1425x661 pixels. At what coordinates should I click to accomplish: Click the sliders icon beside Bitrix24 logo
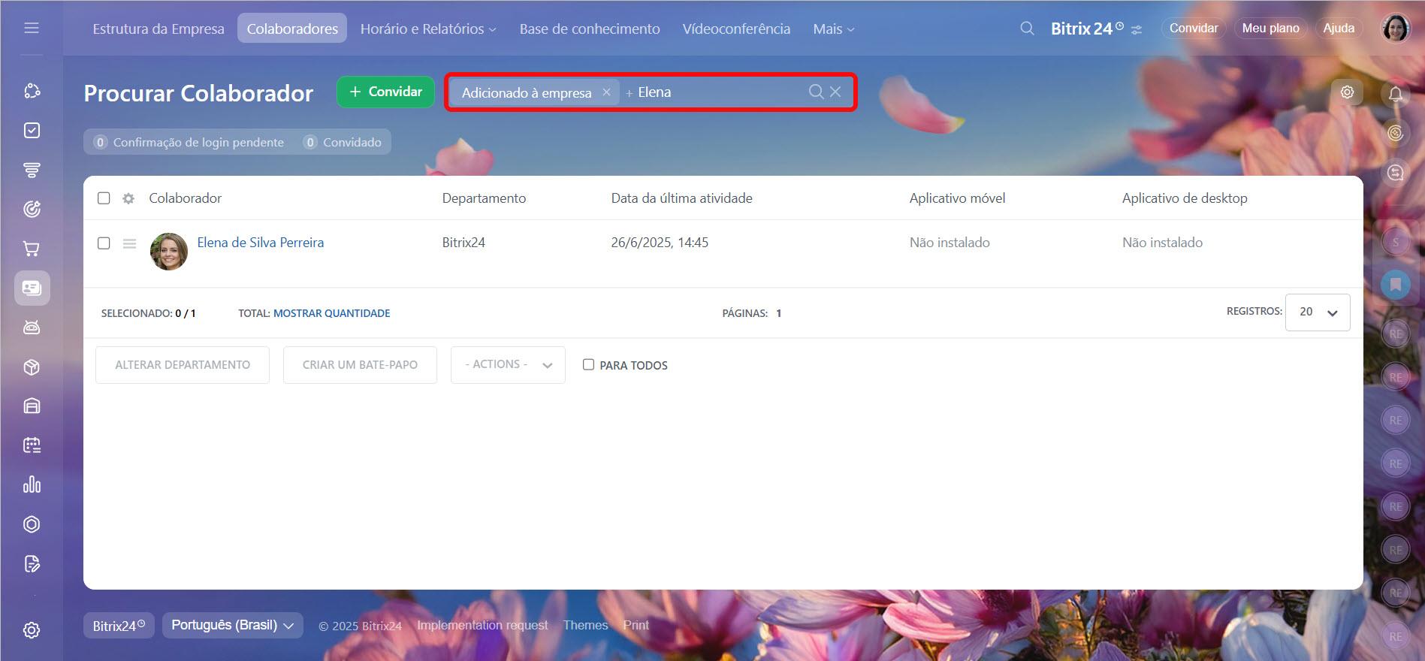click(1137, 30)
